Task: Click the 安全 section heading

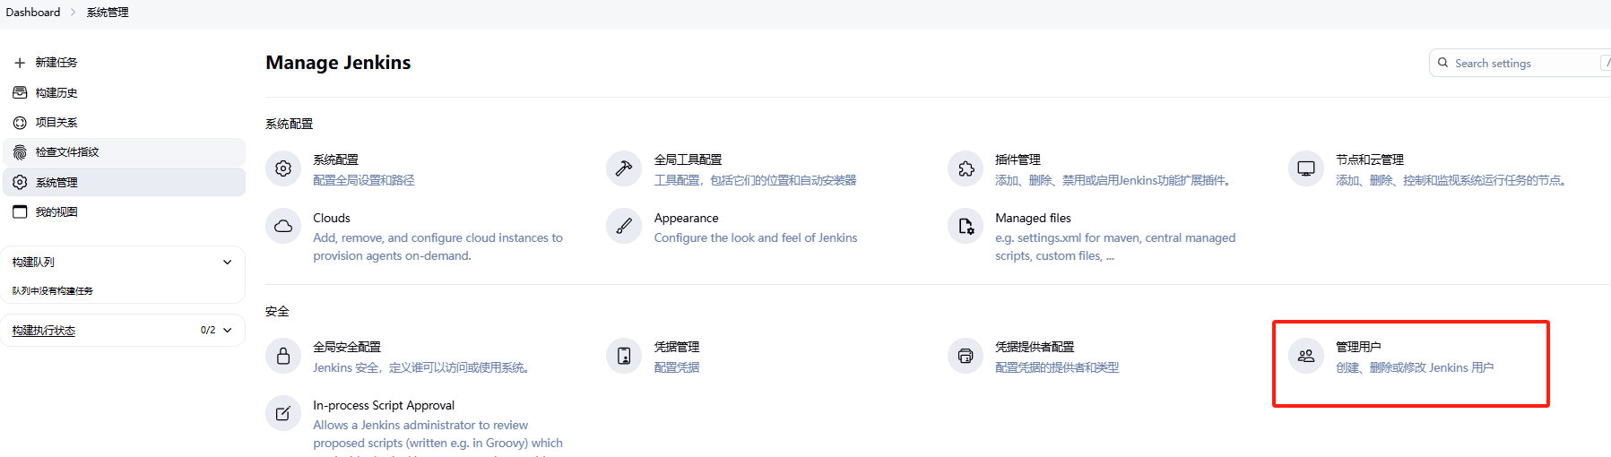Action: tap(277, 312)
